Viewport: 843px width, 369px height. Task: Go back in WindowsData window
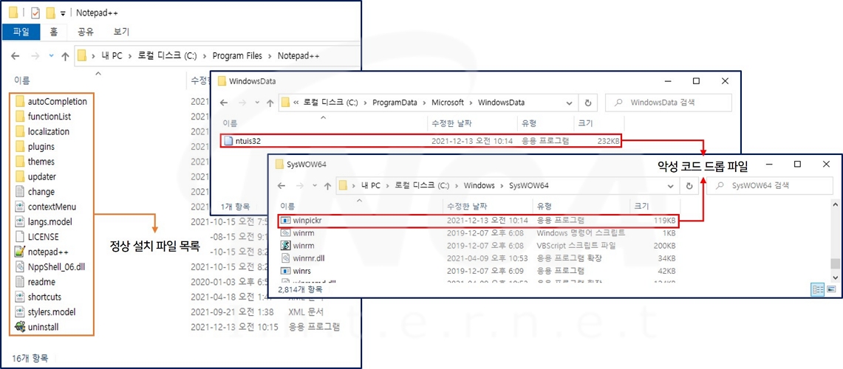coord(224,103)
